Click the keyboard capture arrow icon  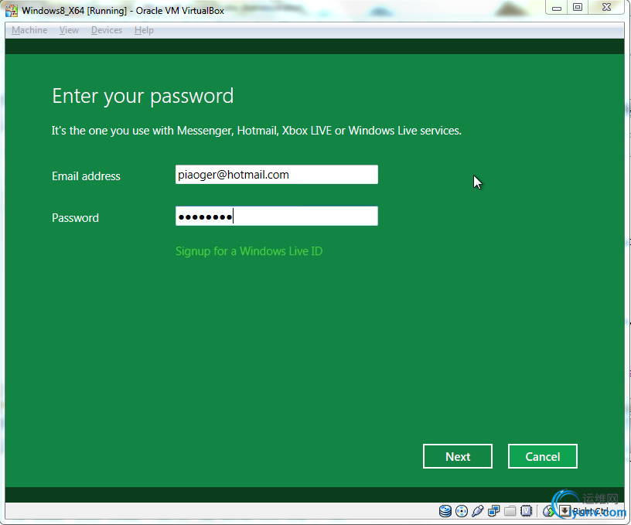point(564,511)
